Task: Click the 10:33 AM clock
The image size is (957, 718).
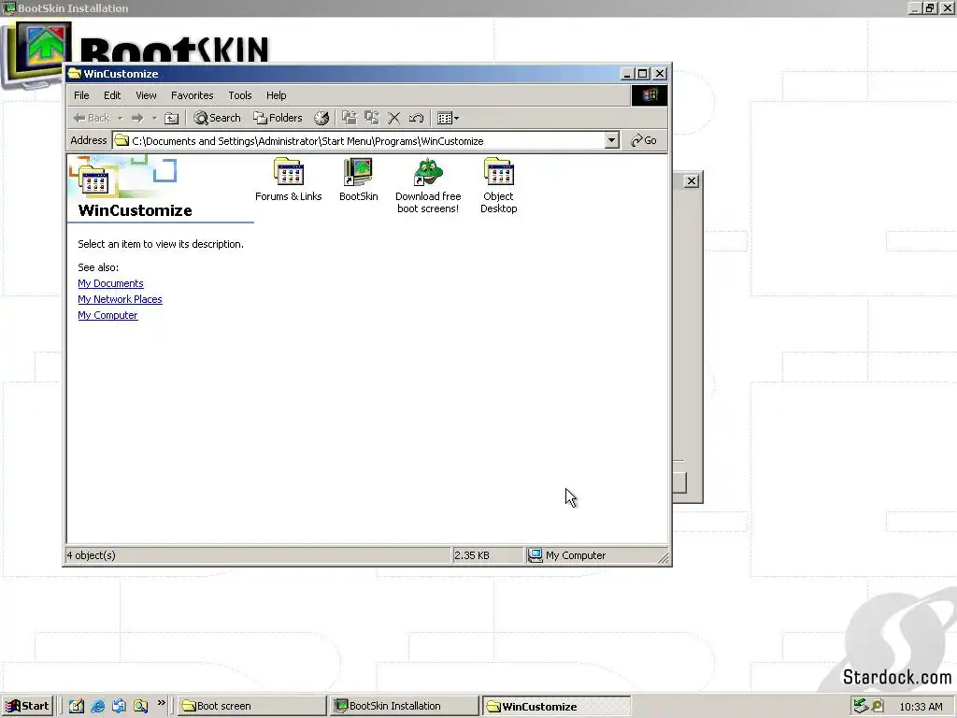Action: (x=921, y=707)
